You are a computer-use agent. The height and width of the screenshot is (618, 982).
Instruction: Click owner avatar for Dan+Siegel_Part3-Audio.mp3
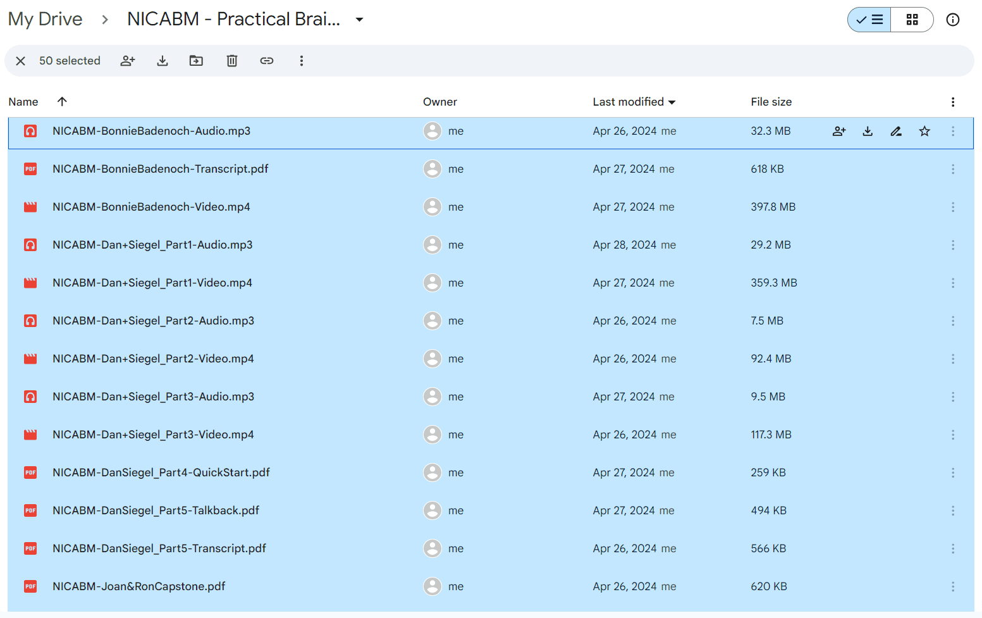click(x=433, y=397)
